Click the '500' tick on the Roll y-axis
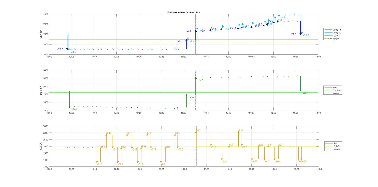378x187 pixels. (x=46, y=167)
